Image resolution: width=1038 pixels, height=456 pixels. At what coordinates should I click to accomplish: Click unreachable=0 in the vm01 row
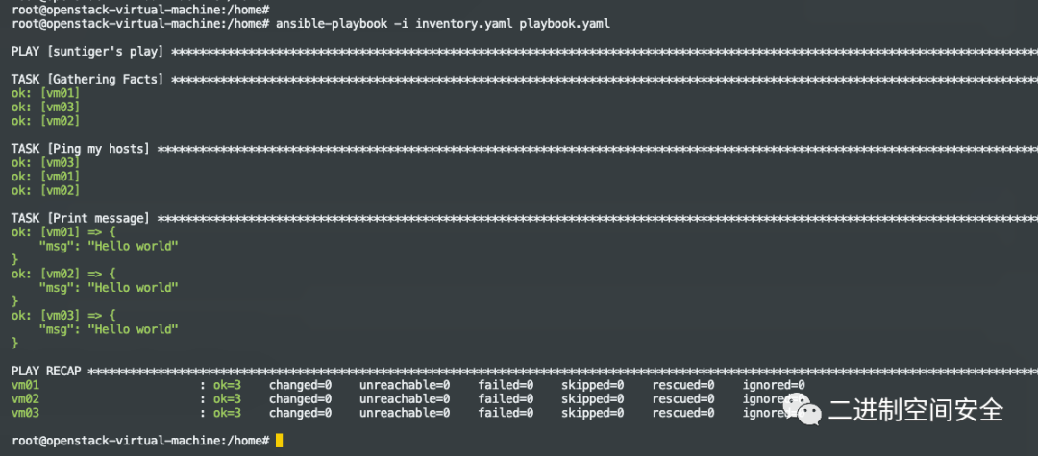pyautogui.click(x=405, y=385)
